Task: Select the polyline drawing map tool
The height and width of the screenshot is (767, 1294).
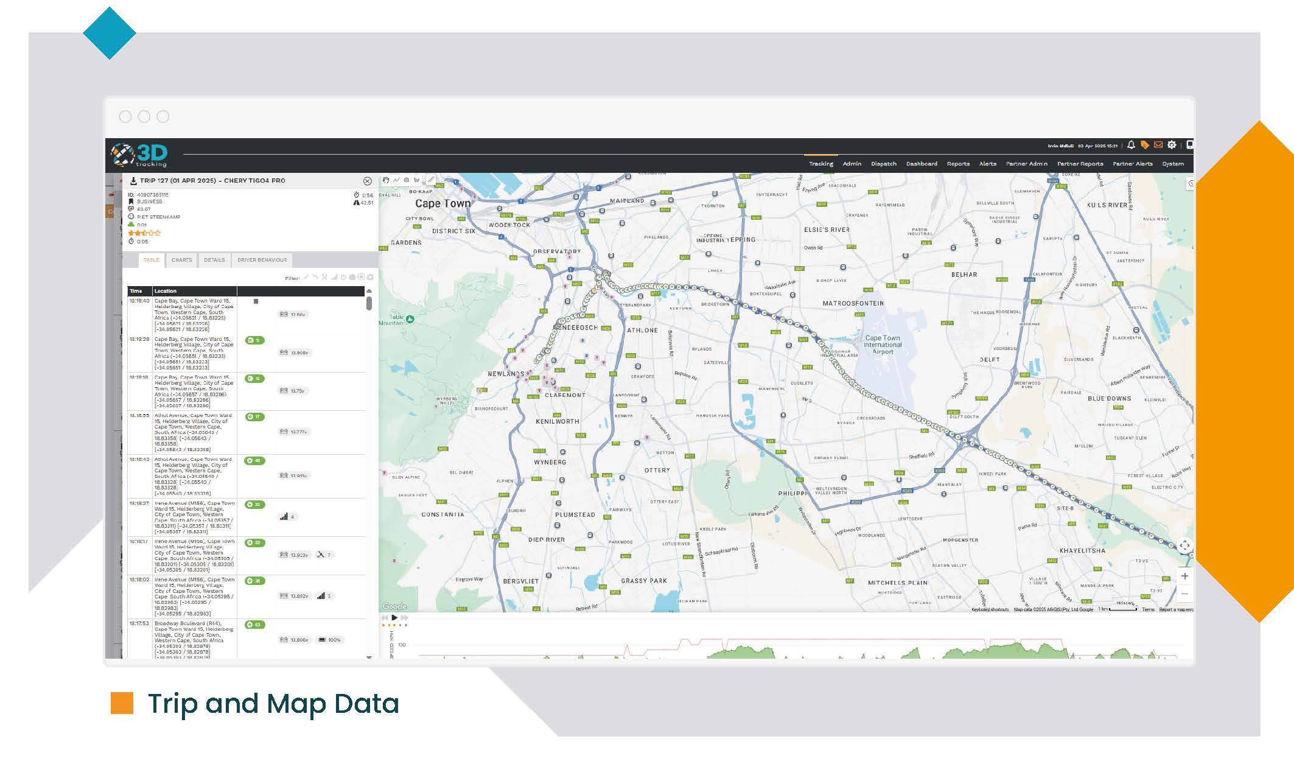Action: pos(396,180)
